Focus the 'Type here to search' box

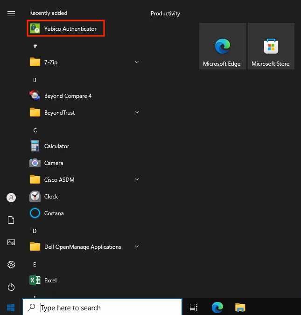pos(102,307)
